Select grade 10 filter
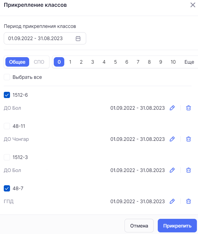Viewport: 198px width, 234px height. point(173,62)
